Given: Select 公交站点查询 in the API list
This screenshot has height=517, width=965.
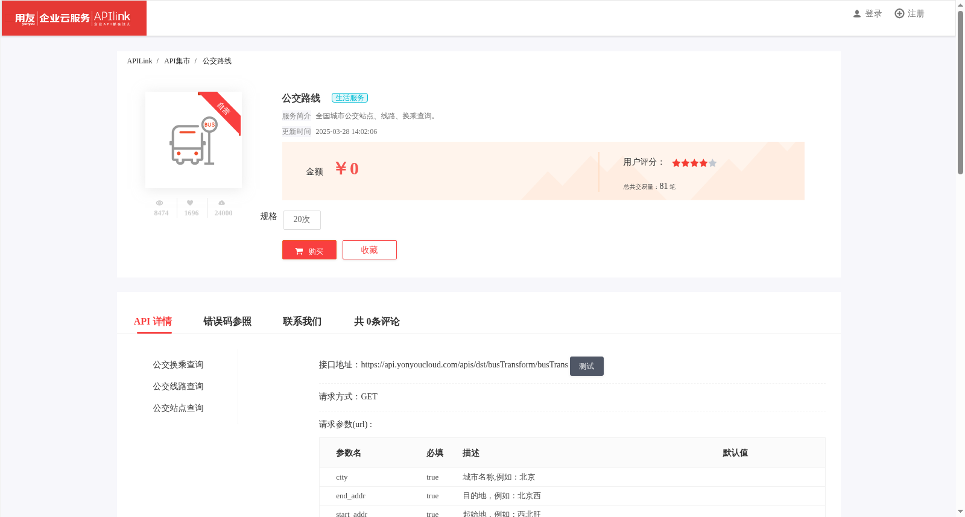Looking at the screenshot, I should (x=178, y=408).
